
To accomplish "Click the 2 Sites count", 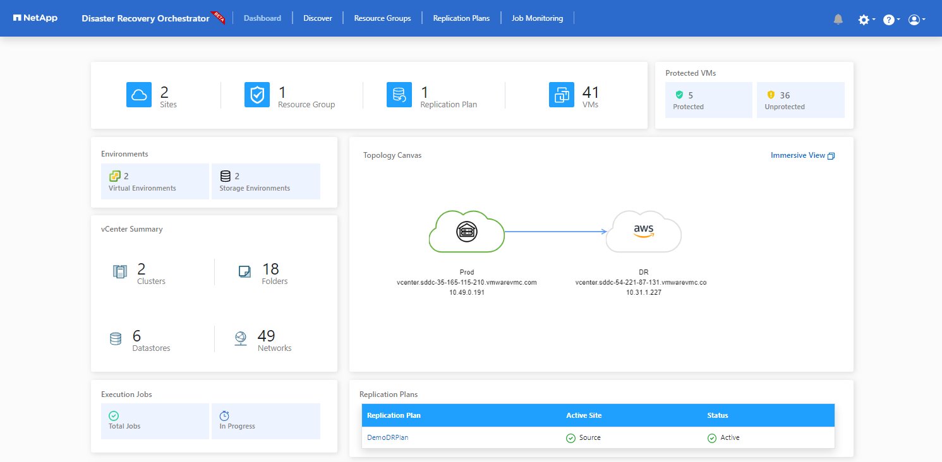I will pos(164,92).
